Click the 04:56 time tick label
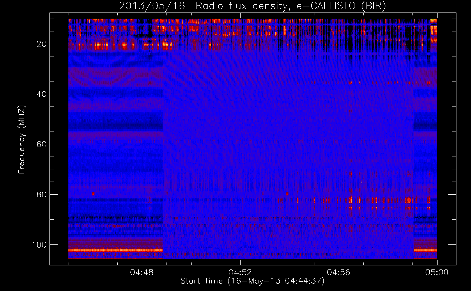 coord(339,273)
